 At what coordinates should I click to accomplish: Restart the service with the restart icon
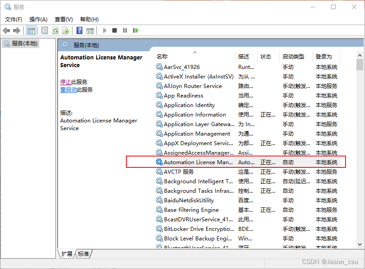[136, 30]
